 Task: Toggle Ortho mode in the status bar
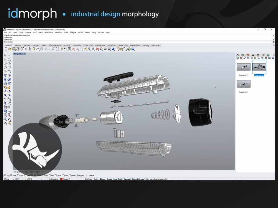[x=96, y=179]
